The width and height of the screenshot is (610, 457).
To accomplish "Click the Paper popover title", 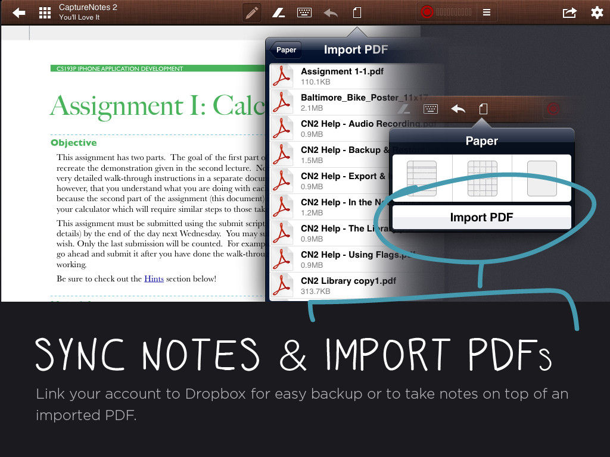I will [481, 141].
